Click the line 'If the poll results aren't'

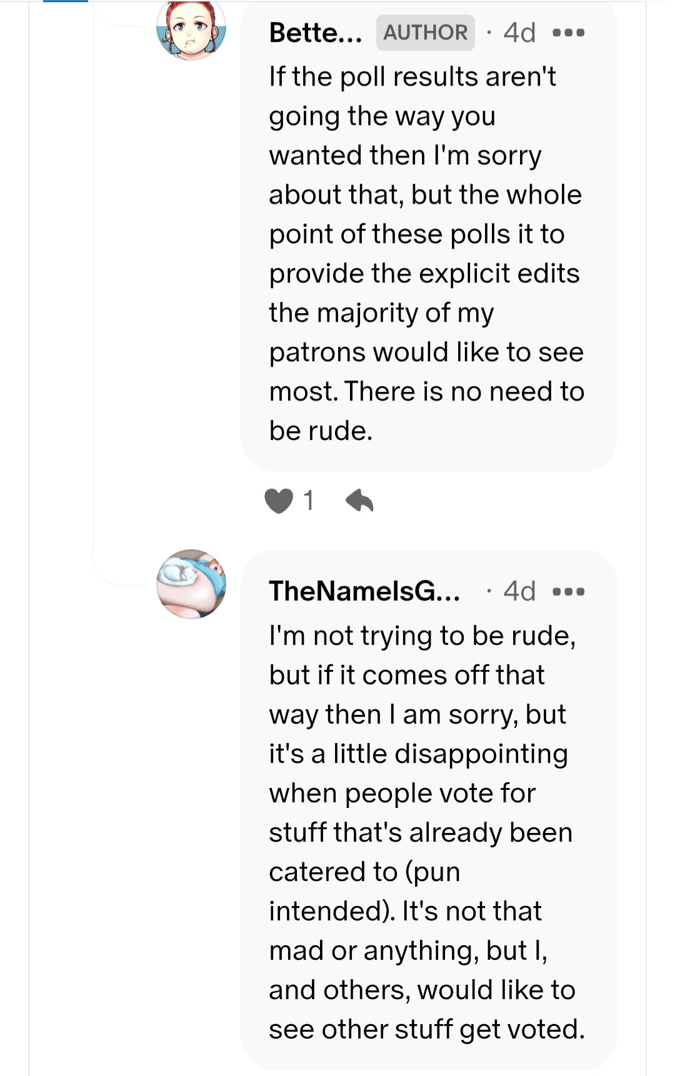pos(412,77)
